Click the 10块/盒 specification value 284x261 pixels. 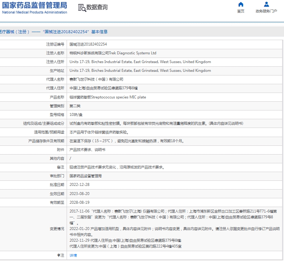click(x=76, y=114)
